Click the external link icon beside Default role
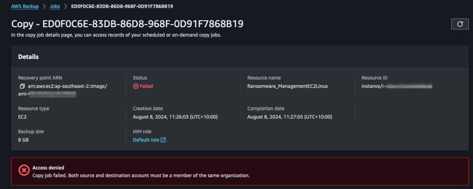The image size is (473, 189). [x=163, y=140]
